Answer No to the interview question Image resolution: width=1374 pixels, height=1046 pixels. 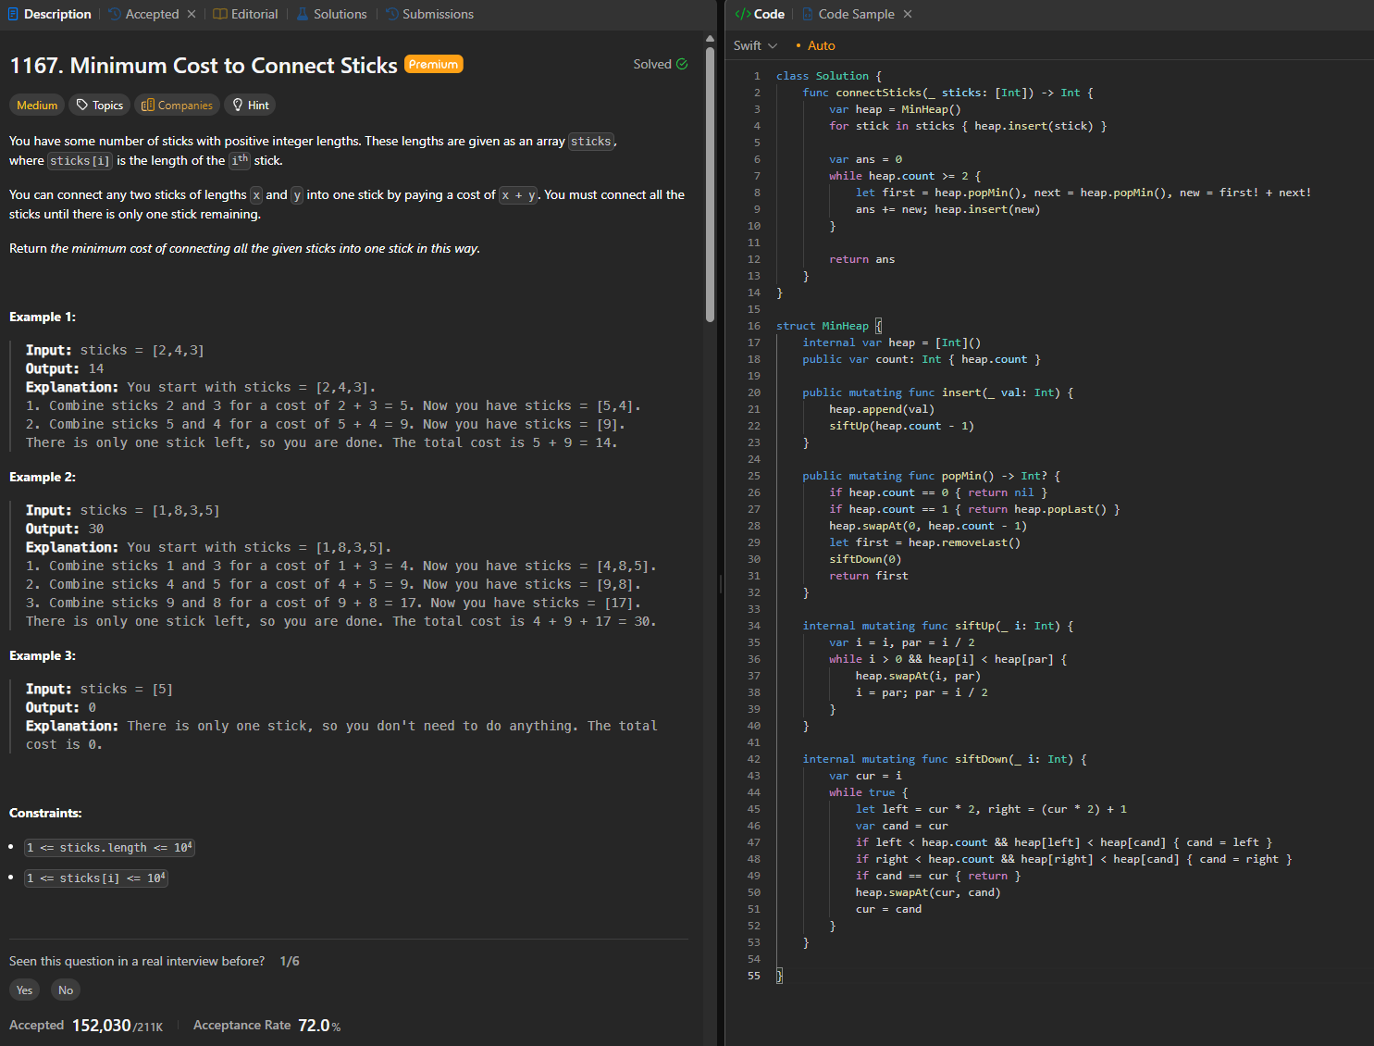(x=65, y=990)
